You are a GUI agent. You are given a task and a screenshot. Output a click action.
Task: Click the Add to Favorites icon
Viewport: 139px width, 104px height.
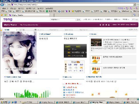point(5,15)
